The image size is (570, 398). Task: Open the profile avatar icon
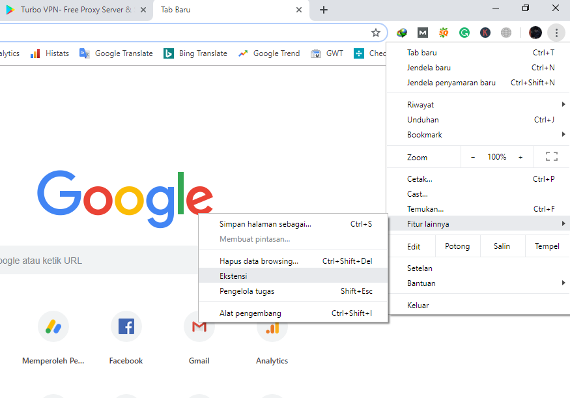pos(535,33)
